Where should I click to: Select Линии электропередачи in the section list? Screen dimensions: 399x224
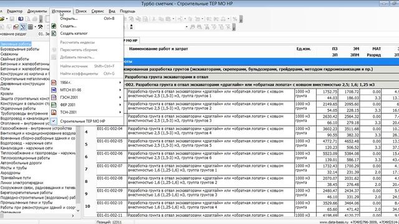point(22,182)
